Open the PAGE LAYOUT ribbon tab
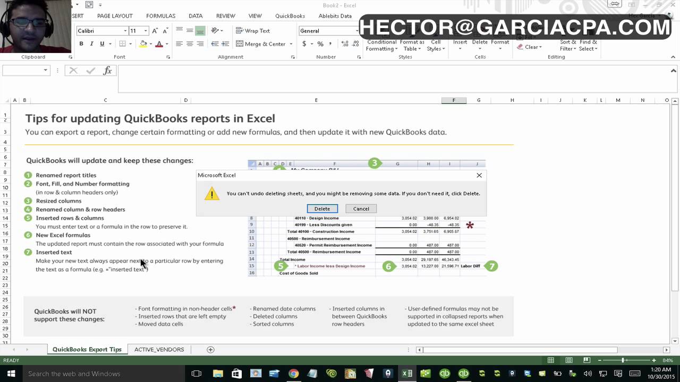The image size is (680, 382). coord(115,16)
